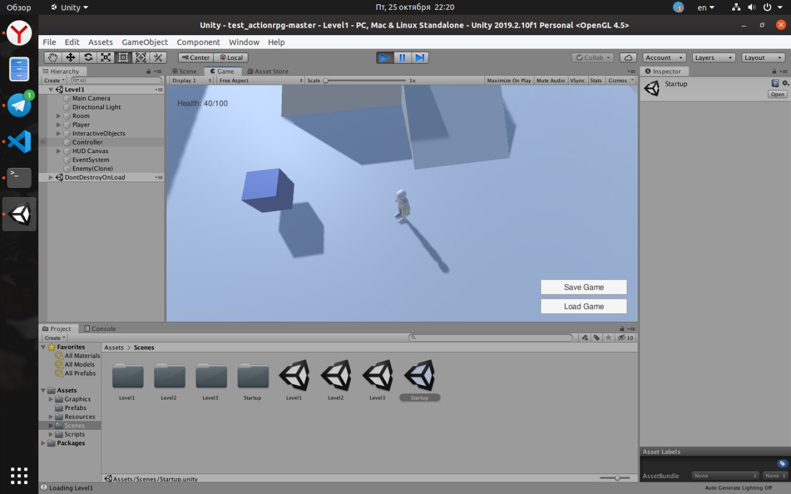The image size is (791, 494).
Task: Adjust the asset icon size slider
Action: pyautogui.click(x=614, y=478)
